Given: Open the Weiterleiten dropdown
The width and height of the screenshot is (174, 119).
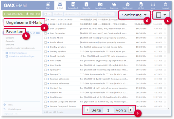Looking at the screenshot, I should click(x=88, y=14).
